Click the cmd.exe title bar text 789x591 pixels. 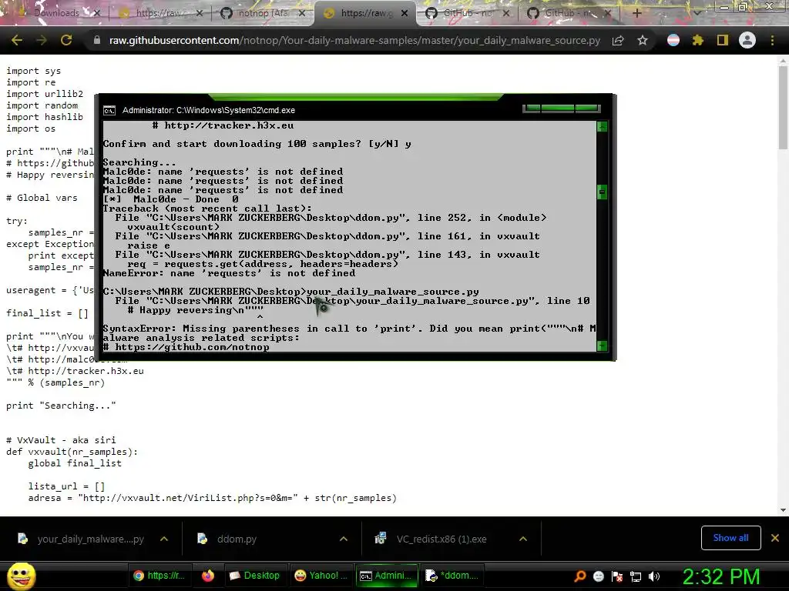coord(208,111)
